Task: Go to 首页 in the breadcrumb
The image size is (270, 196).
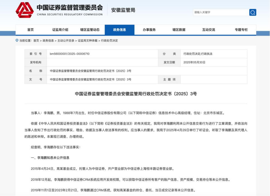Action: [36, 41]
